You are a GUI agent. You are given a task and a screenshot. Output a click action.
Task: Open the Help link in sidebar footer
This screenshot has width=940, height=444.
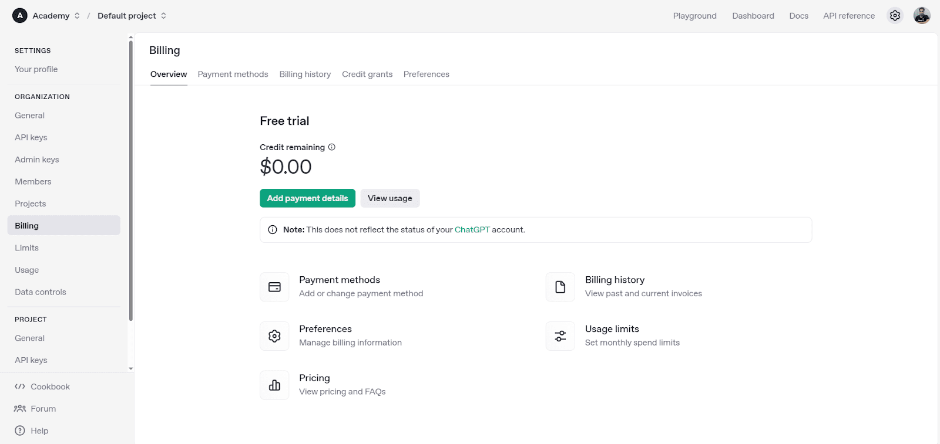(39, 431)
